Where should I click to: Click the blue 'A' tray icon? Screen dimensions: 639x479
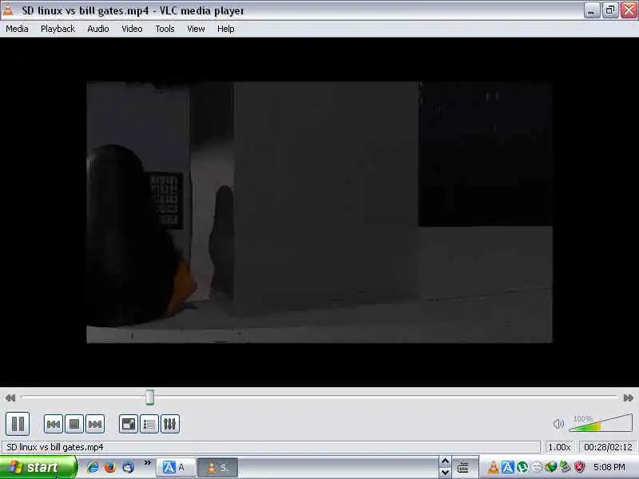tap(508, 467)
